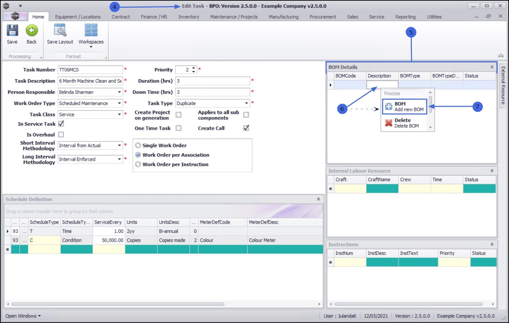
Task: Open the Finance / HR tab
Action: (x=154, y=17)
